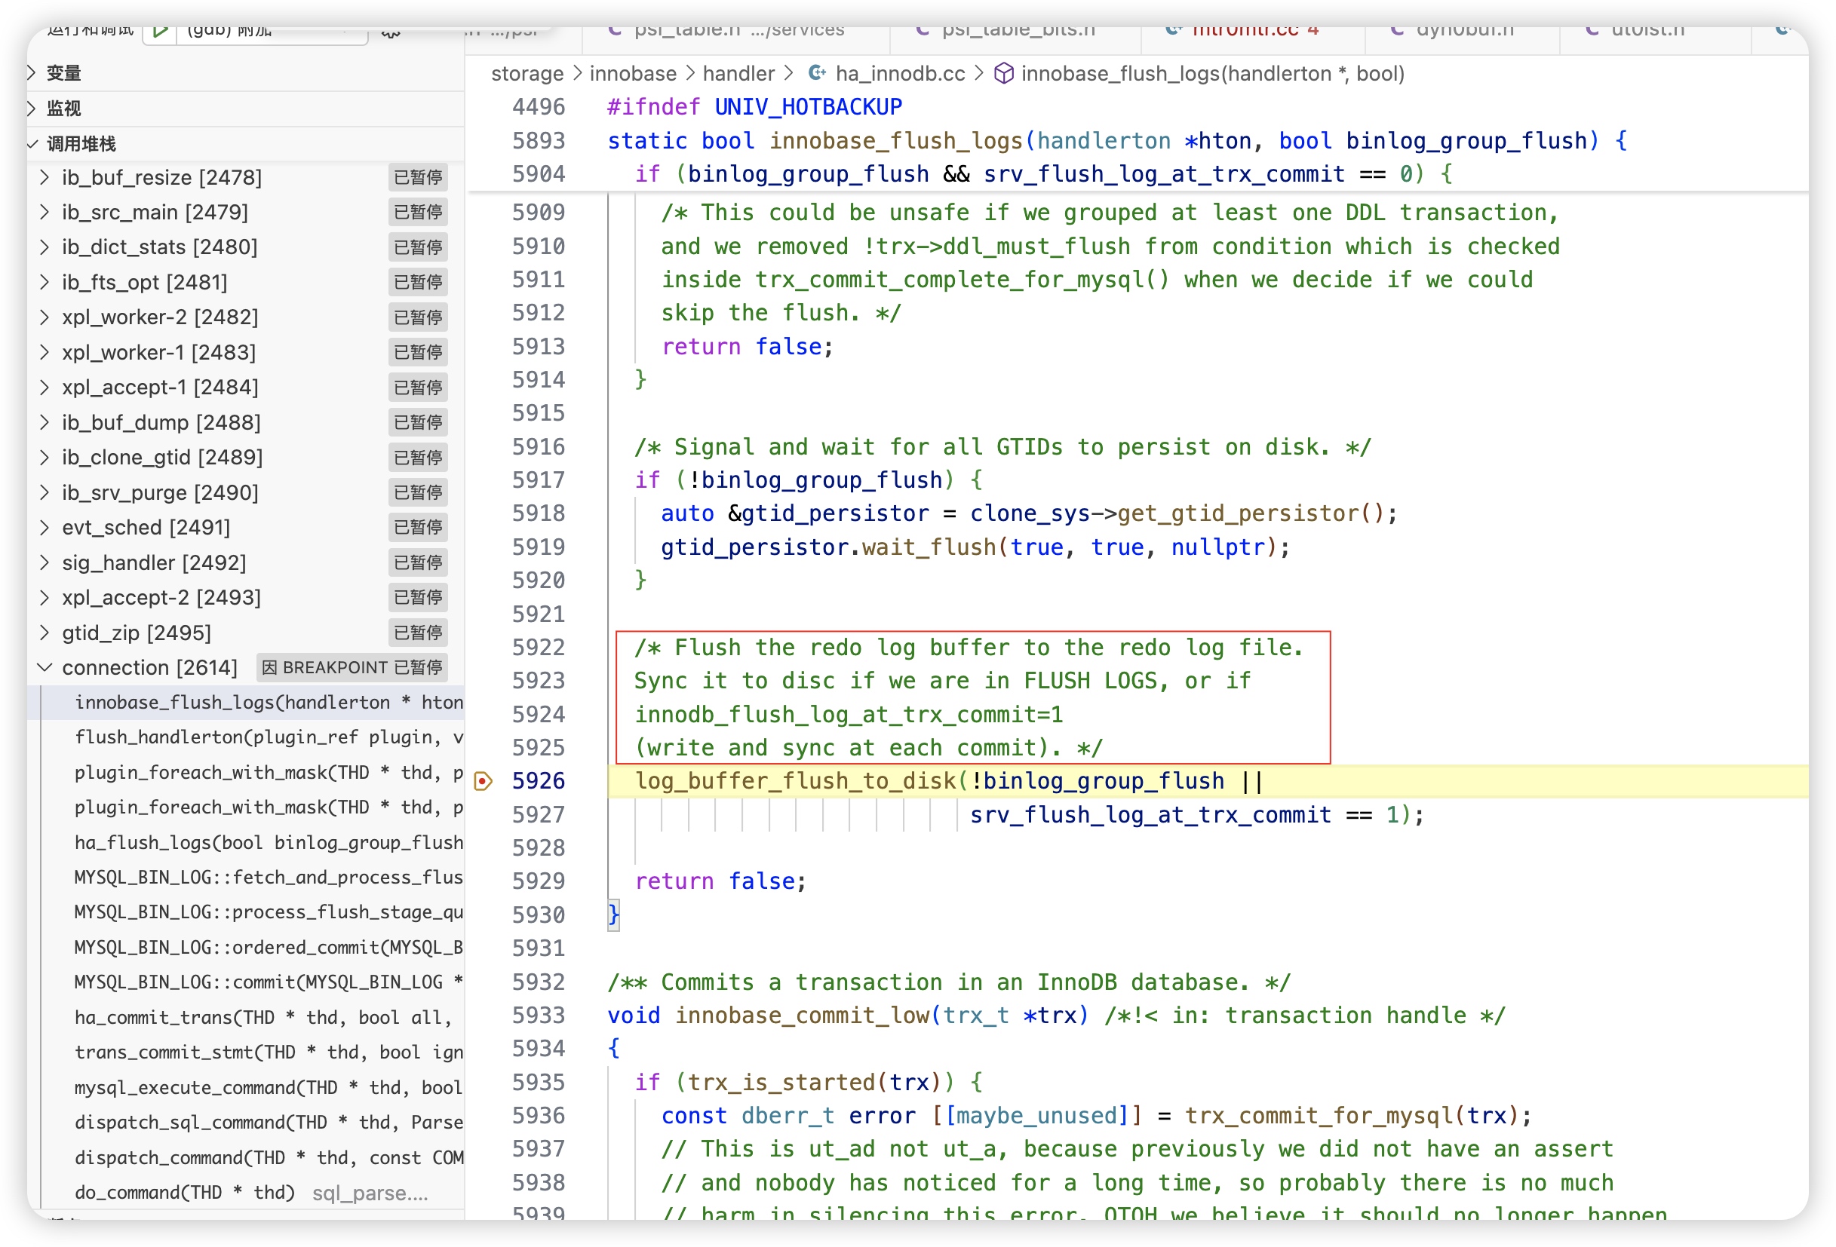Collapse the connection [2614] thread

(x=45, y=667)
